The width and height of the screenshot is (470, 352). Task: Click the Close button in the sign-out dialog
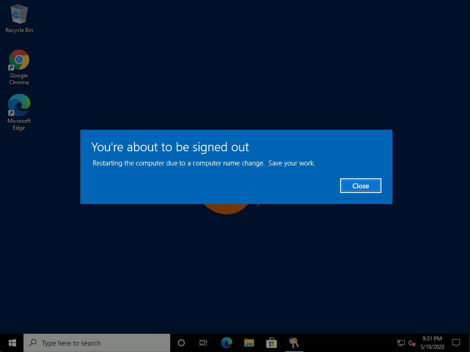pos(360,186)
